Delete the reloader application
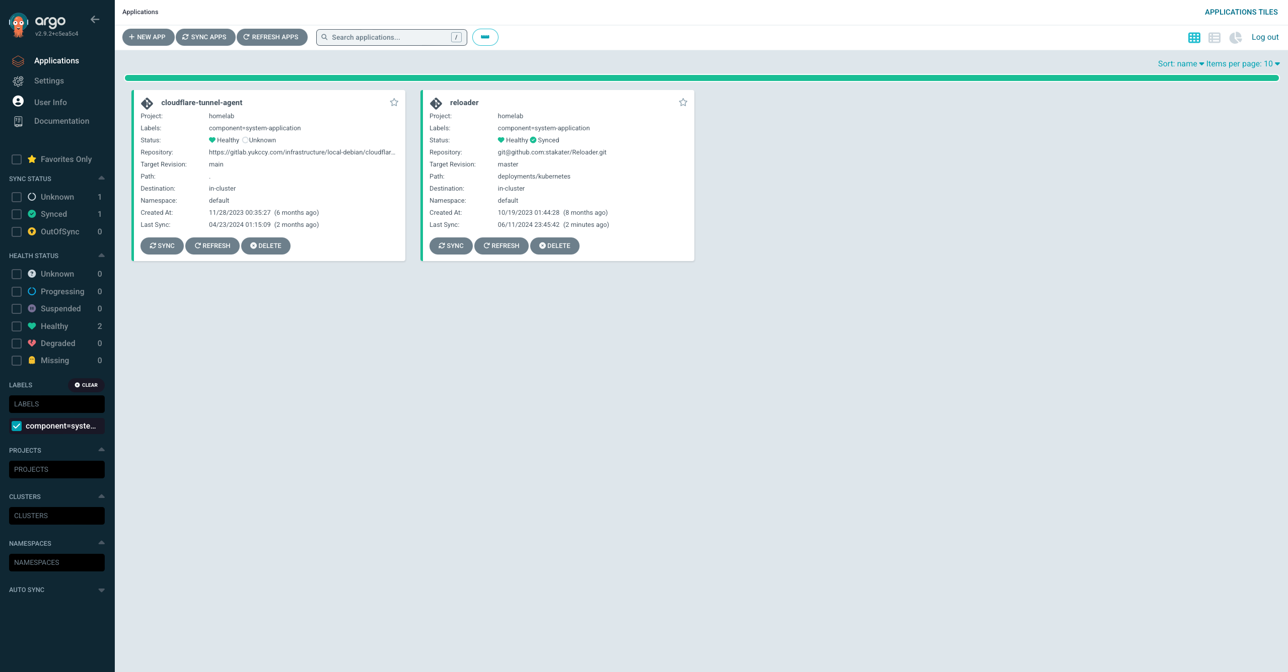1288x672 pixels. pos(554,246)
